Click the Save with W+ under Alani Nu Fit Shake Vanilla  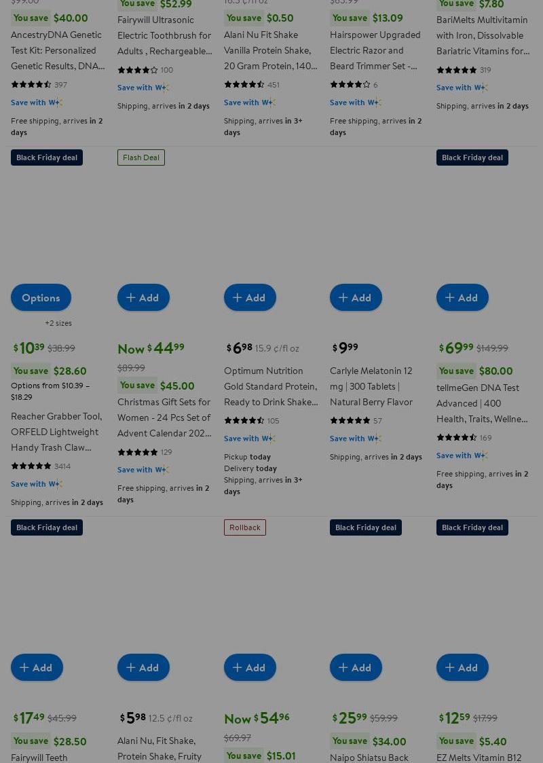click(x=249, y=103)
